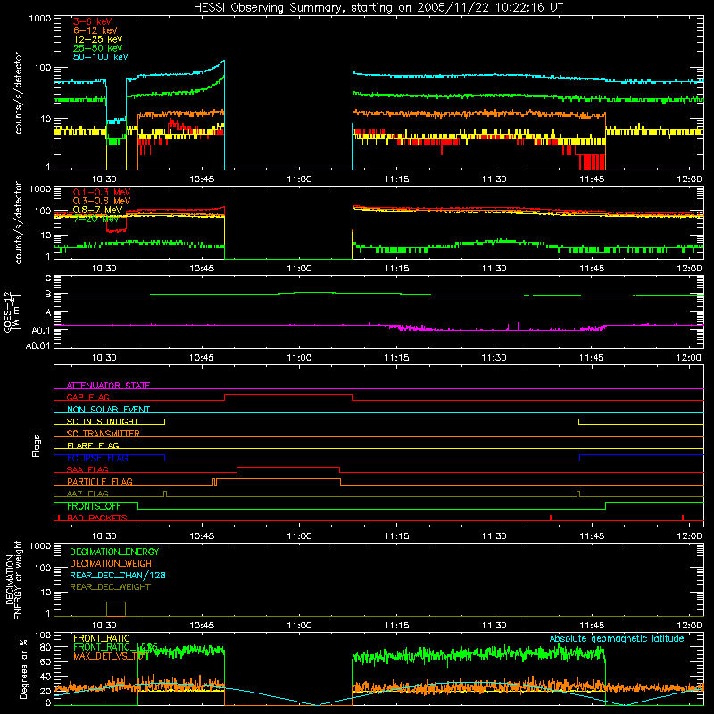Click the GOES-12 axis label
Screen dimensions: 714x714
pyautogui.click(x=12, y=311)
